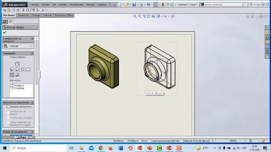The height and width of the screenshot is (152, 271).
Task: Click the Help question mark icon
Action: click(251, 5)
